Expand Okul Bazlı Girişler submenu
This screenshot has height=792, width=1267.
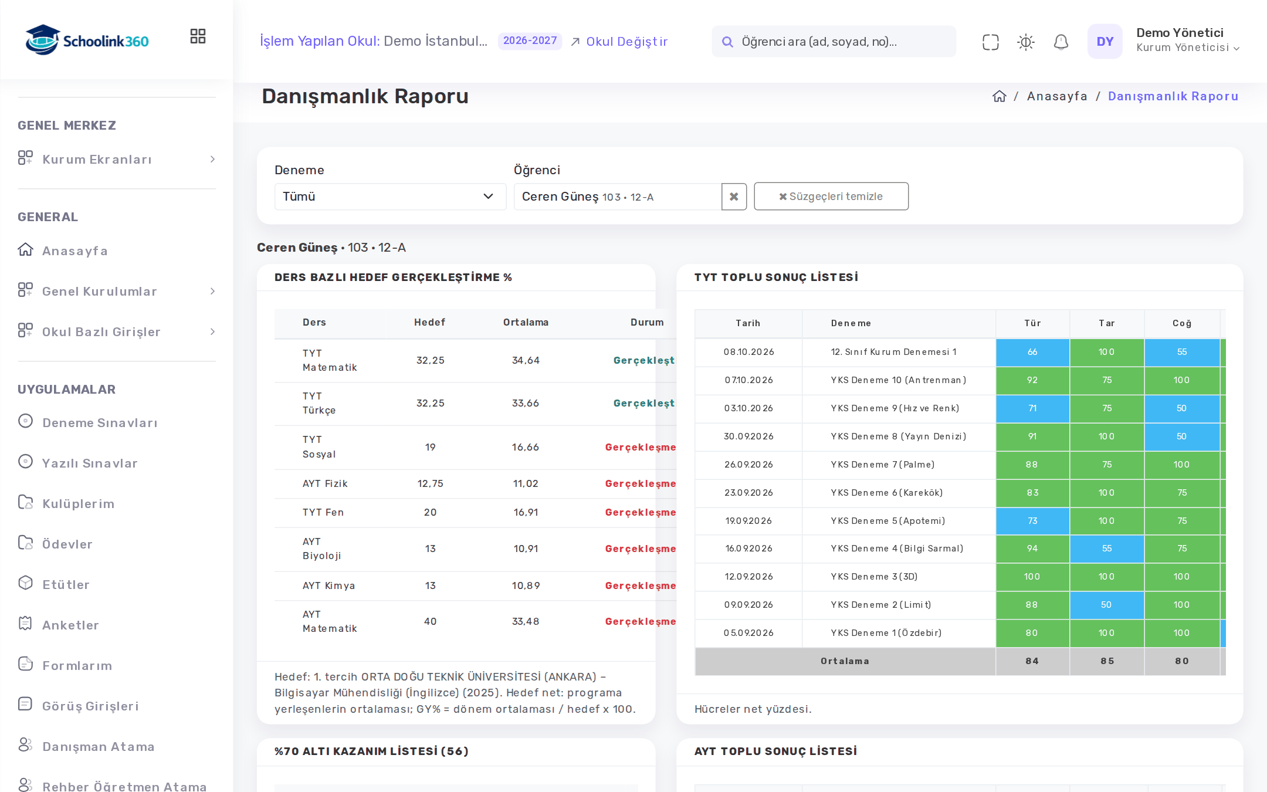coord(117,331)
